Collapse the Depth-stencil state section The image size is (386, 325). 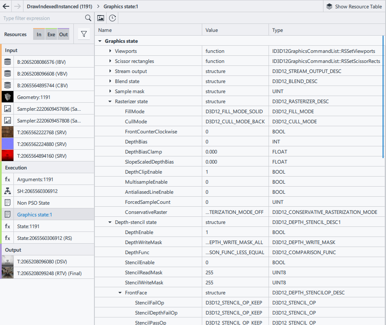(x=110, y=222)
